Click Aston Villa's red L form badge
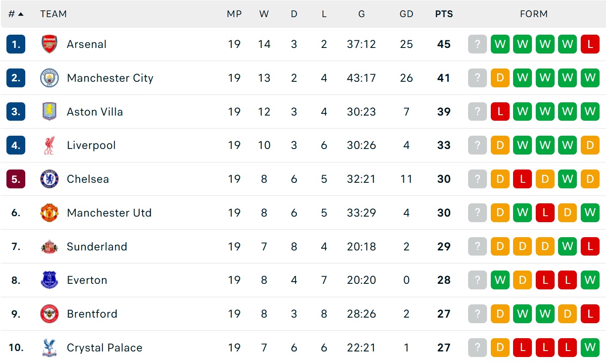 click(x=500, y=112)
